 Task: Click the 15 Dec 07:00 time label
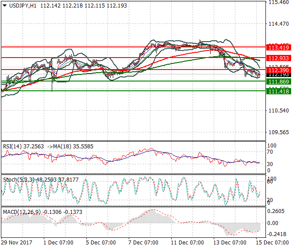tap(272, 243)
